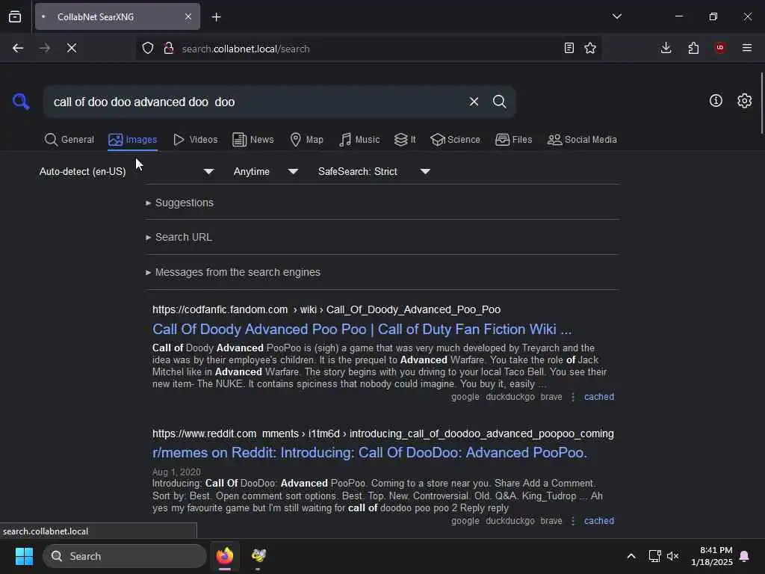Click the SearXNG magnifier logo
The height and width of the screenshot is (574, 765).
(21, 102)
